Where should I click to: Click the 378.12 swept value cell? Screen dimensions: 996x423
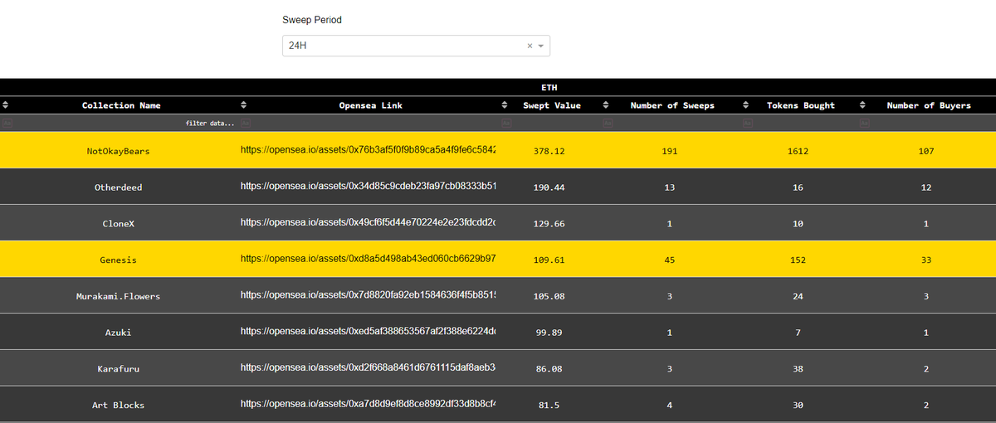549,151
